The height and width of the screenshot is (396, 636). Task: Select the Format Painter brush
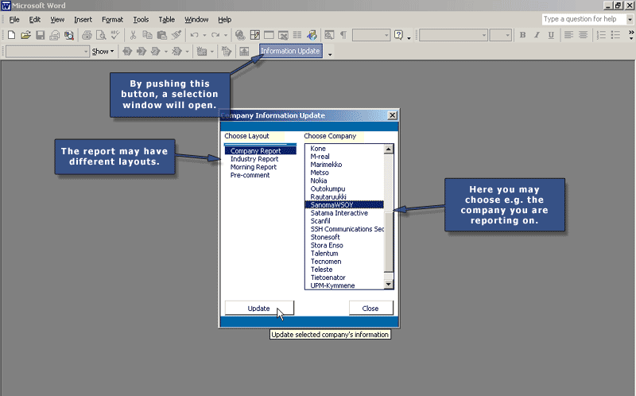click(176, 35)
